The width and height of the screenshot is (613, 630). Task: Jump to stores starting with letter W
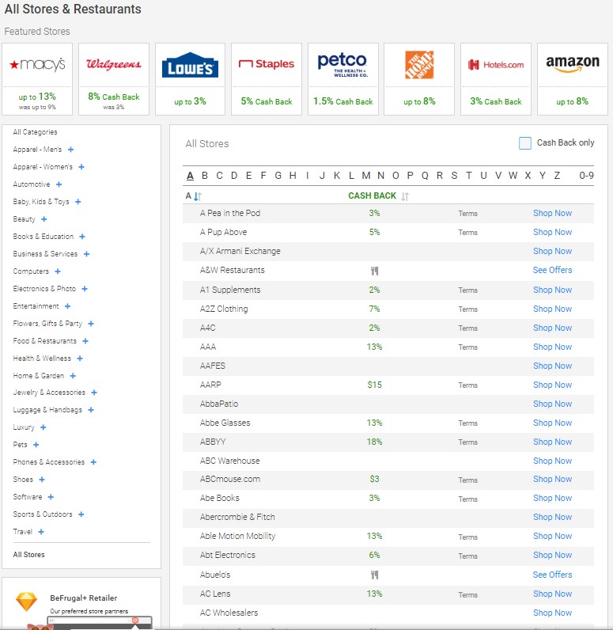(513, 176)
